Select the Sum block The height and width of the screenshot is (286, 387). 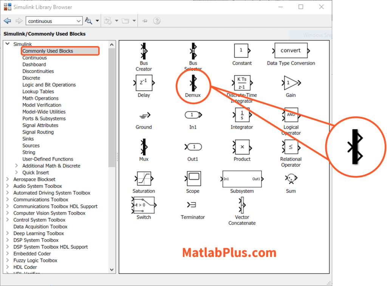pyautogui.click(x=291, y=178)
